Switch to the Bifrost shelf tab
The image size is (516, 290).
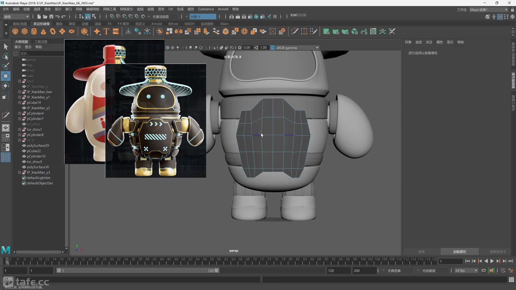click(173, 24)
